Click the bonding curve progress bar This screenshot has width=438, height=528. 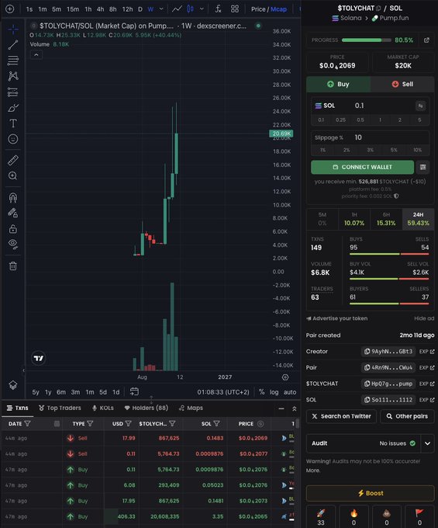click(367, 40)
